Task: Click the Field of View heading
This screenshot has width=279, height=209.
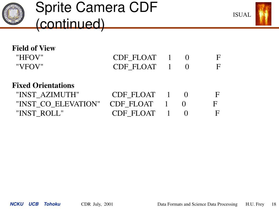Action: [x=34, y=48]
